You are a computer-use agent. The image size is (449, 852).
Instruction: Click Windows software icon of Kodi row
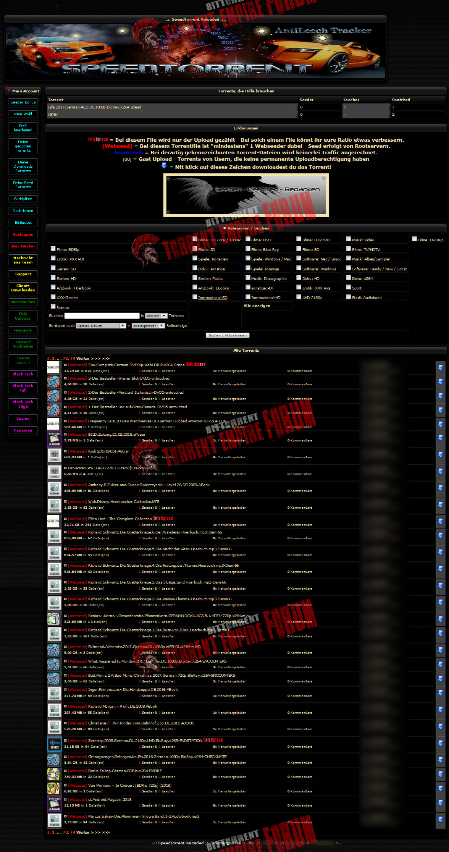click(x=54, y=455)
